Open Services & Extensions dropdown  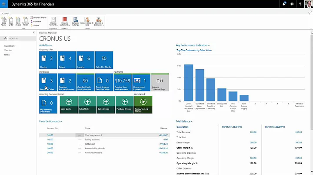point(99,21)
